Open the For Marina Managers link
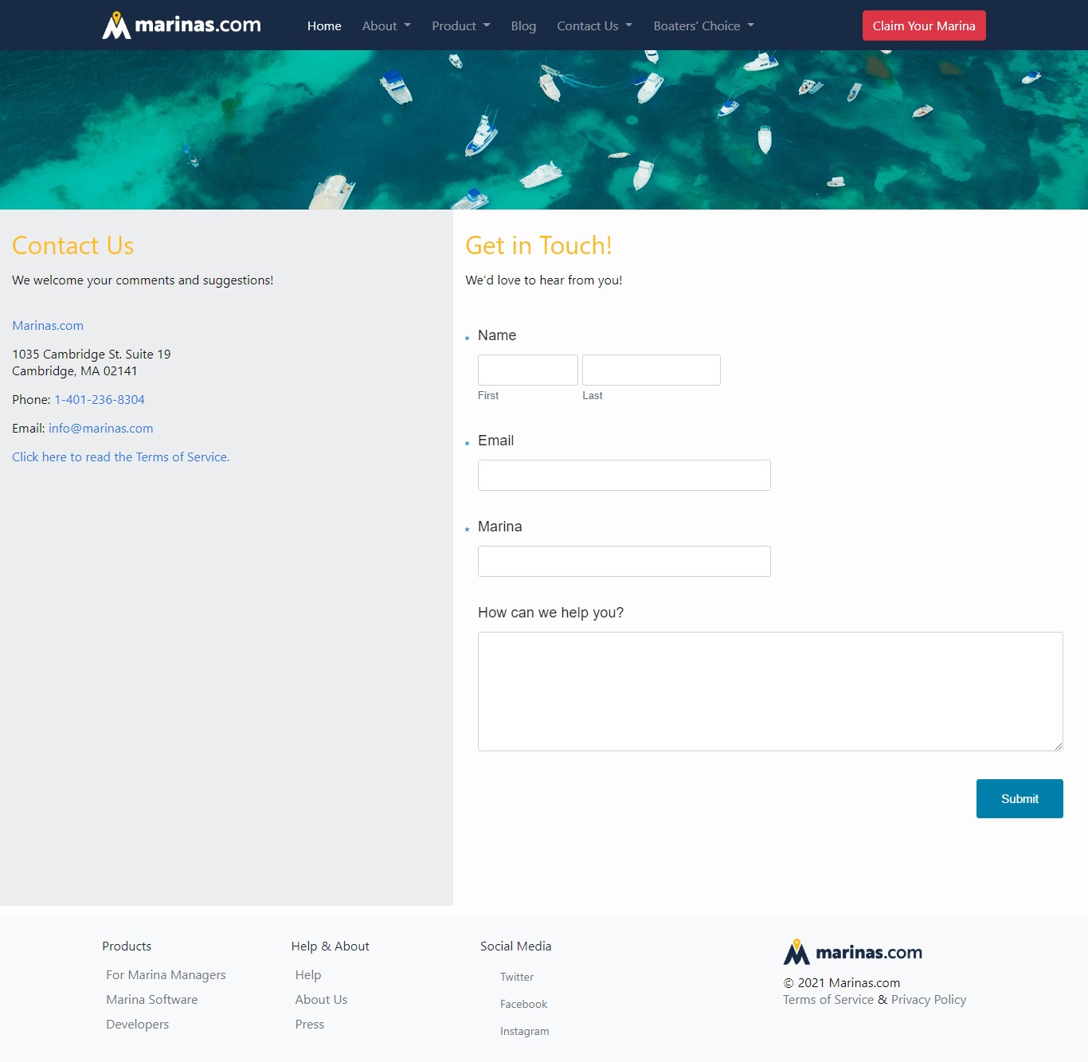This screenshot has height=1062, width=1088. 166,974
